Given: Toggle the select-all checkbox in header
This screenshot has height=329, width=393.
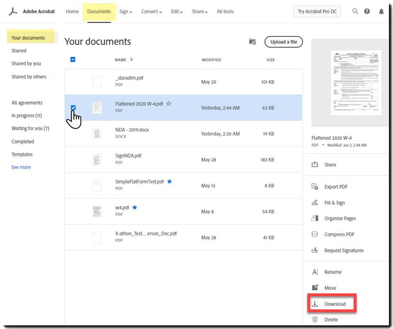Looking at the screenshot, I should click(x=73, y=59).
